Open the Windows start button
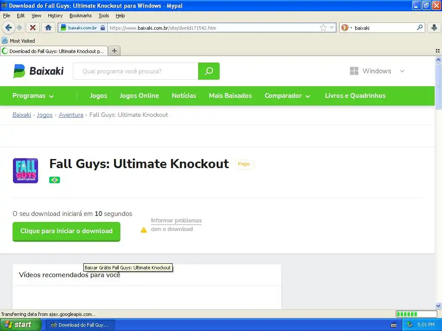The width and height of the screenshot is (442, 331). [x=20, y=325]
